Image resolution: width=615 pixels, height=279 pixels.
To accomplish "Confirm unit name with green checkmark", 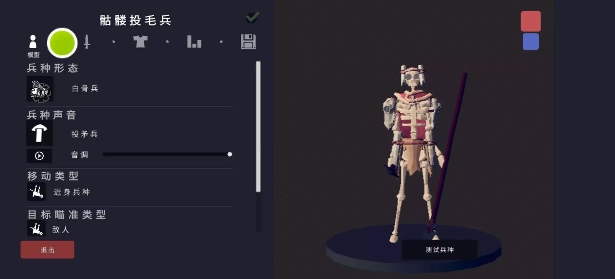I will [252, 17].
